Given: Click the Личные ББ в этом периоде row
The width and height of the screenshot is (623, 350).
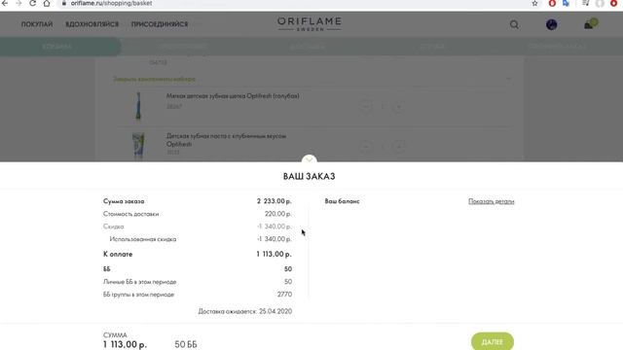Looking at the screenshot, I should (198, 282).
